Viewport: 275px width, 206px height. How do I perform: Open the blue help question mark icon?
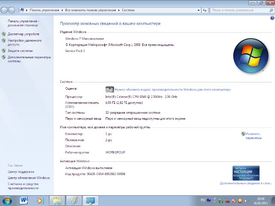click(x=272, y=18)
